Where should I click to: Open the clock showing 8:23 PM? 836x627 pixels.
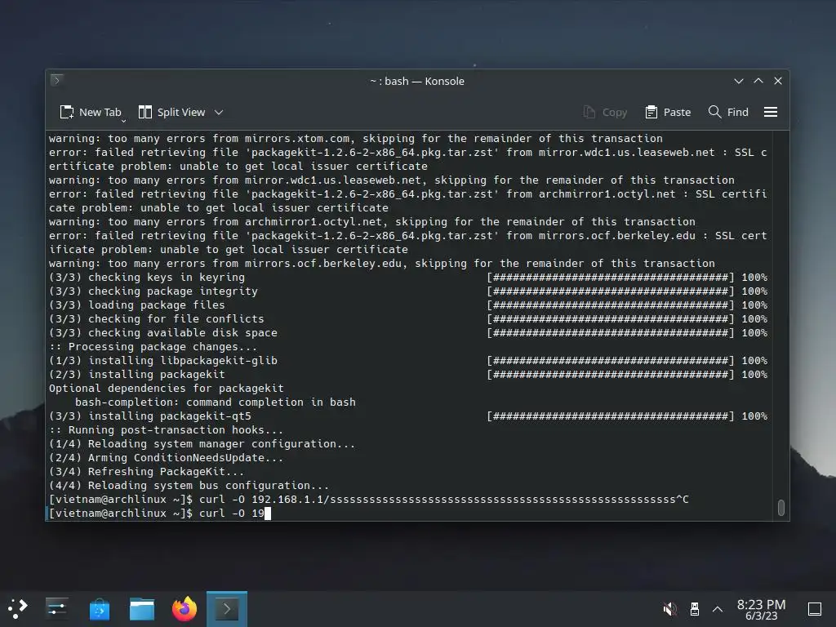pyautogui.click(x=761, y=609)
